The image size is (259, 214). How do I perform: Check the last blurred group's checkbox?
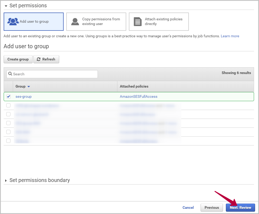(x=8, y=141)
